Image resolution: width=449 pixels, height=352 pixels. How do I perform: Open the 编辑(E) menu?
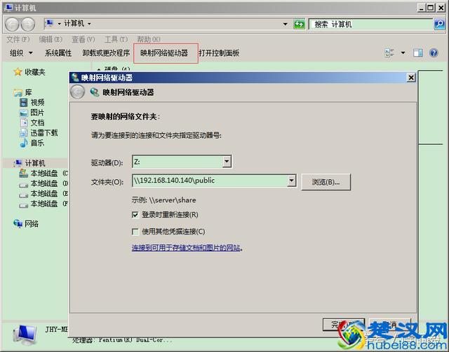click(x=51, y=39)
